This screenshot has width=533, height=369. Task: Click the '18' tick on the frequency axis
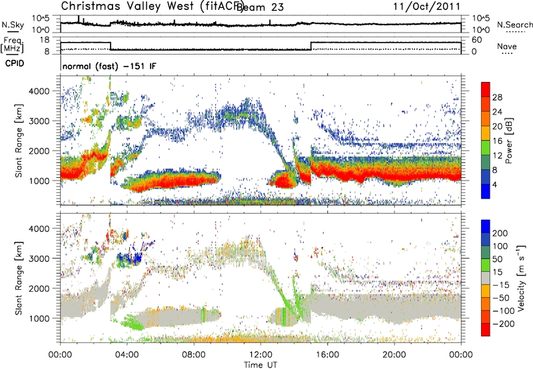[x=45, y=40]
